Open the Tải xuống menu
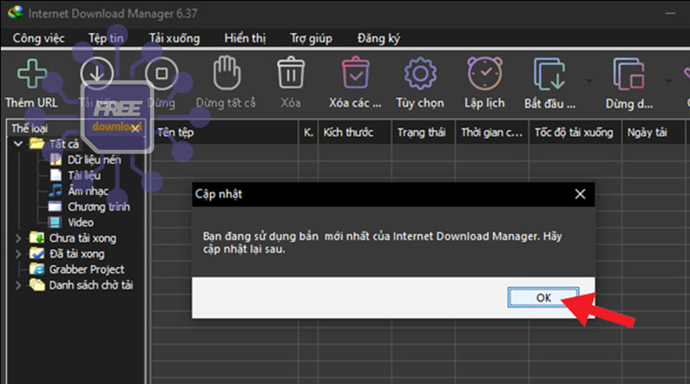Viewport: 690px width, 384px height. tap(174, 38)
